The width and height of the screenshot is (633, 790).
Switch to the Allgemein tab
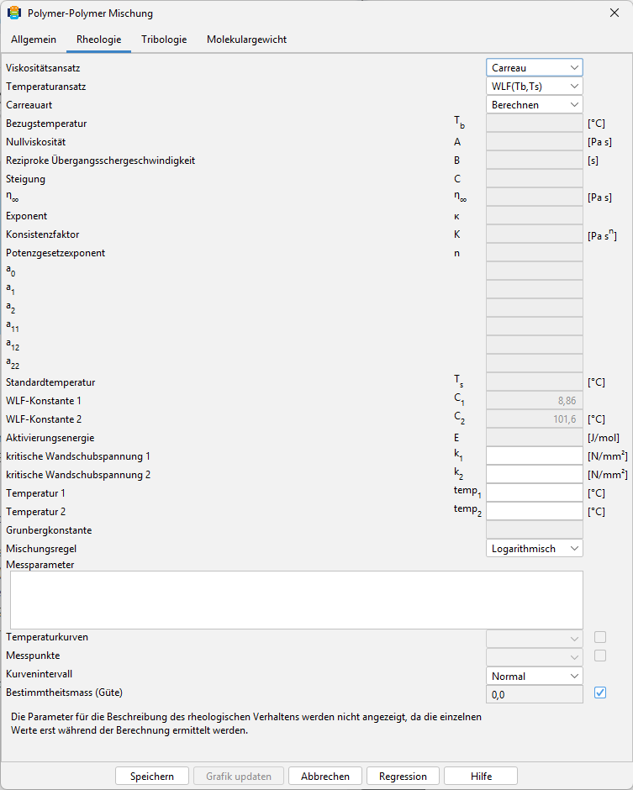coord(34,39)
